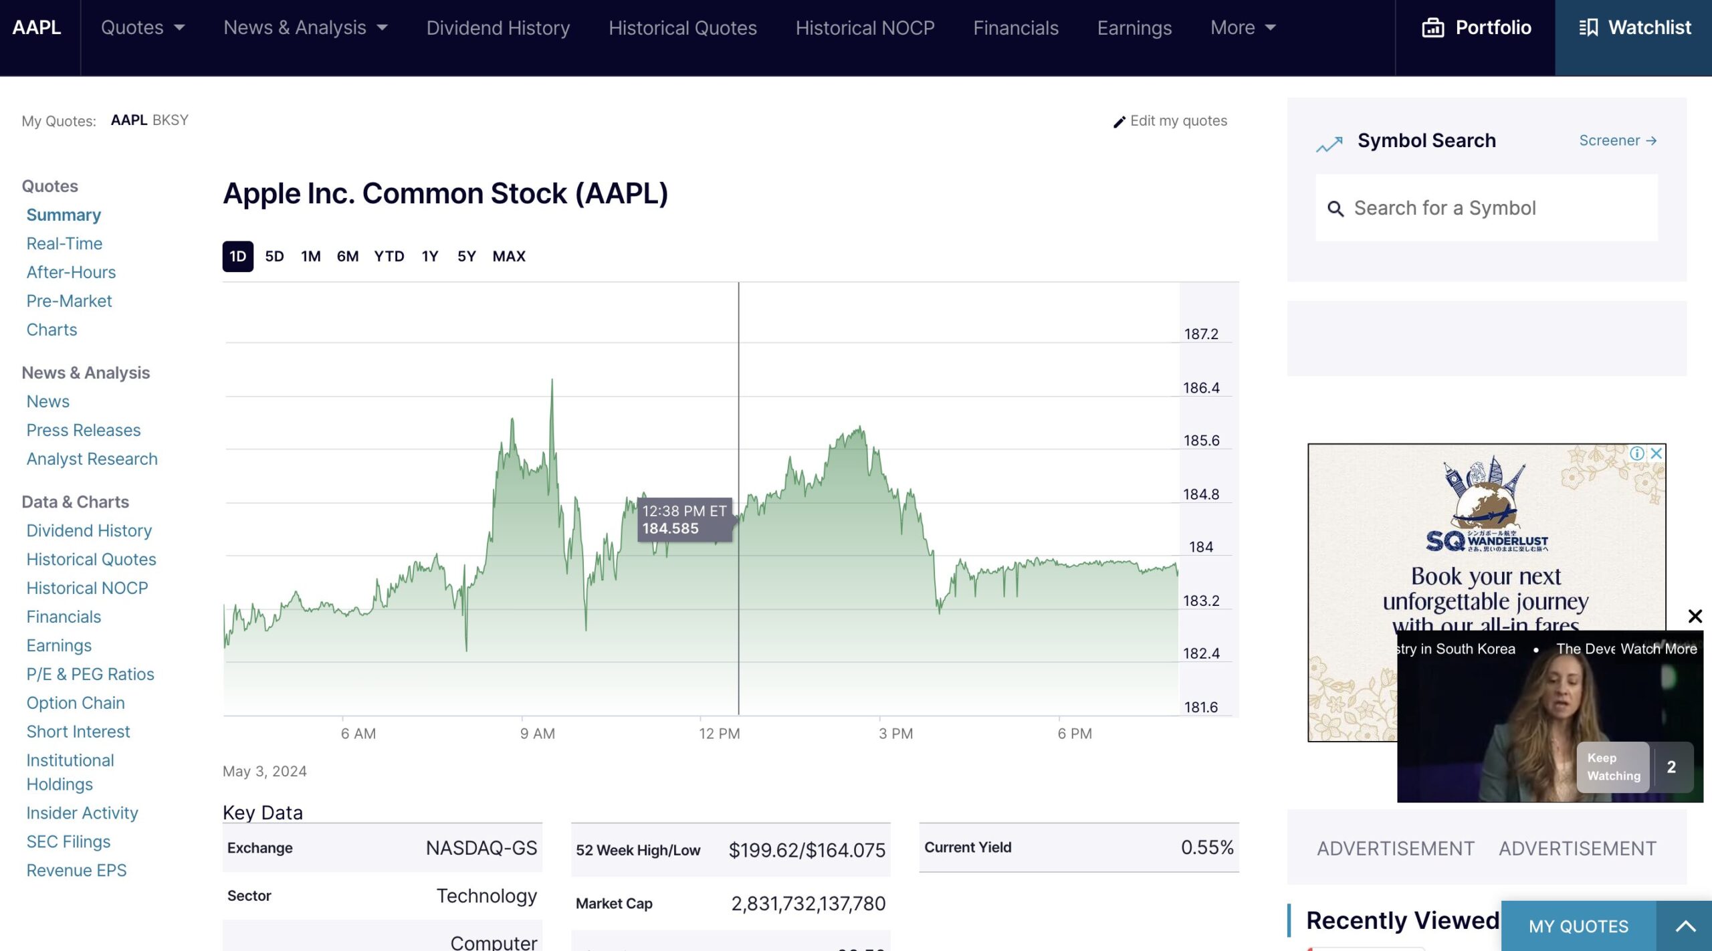Image resolution: width=1712 pixels, height=951 pixels.
Task: Switch chart to YTD range
Action: pyautogui.click(x=389, y=256)
